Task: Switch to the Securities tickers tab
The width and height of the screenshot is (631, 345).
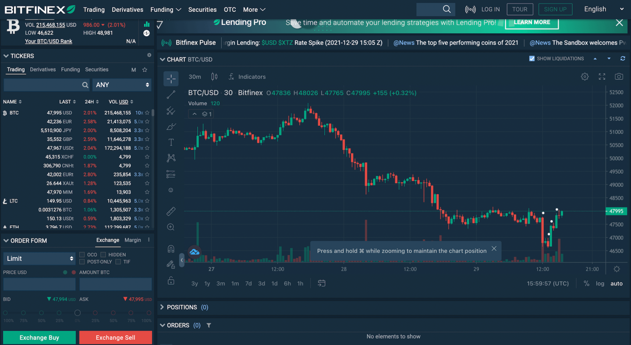Action: tap(97, 69)
